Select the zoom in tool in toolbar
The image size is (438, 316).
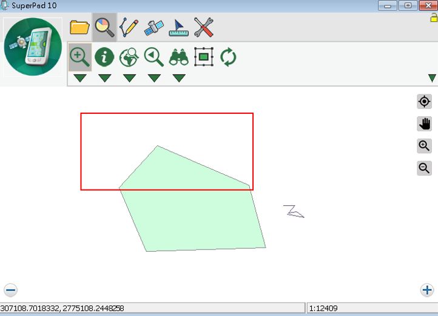pyautogui.click(x=80, y=58)
